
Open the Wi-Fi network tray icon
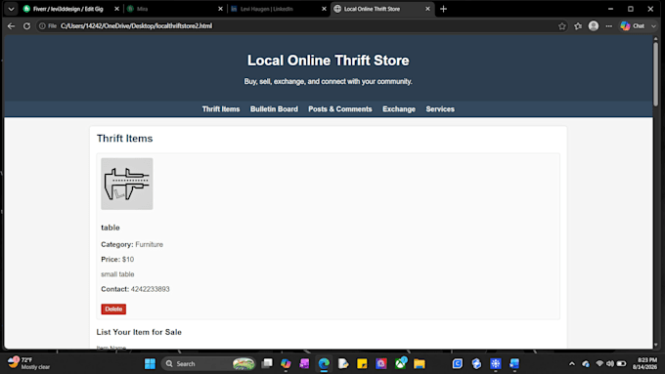click(x=599, y=364)
